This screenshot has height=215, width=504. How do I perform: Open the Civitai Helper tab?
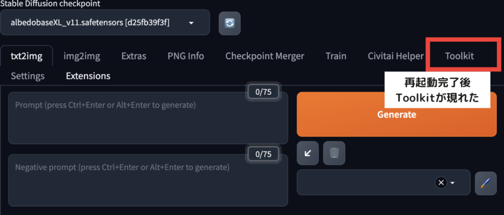pos(396,56)
